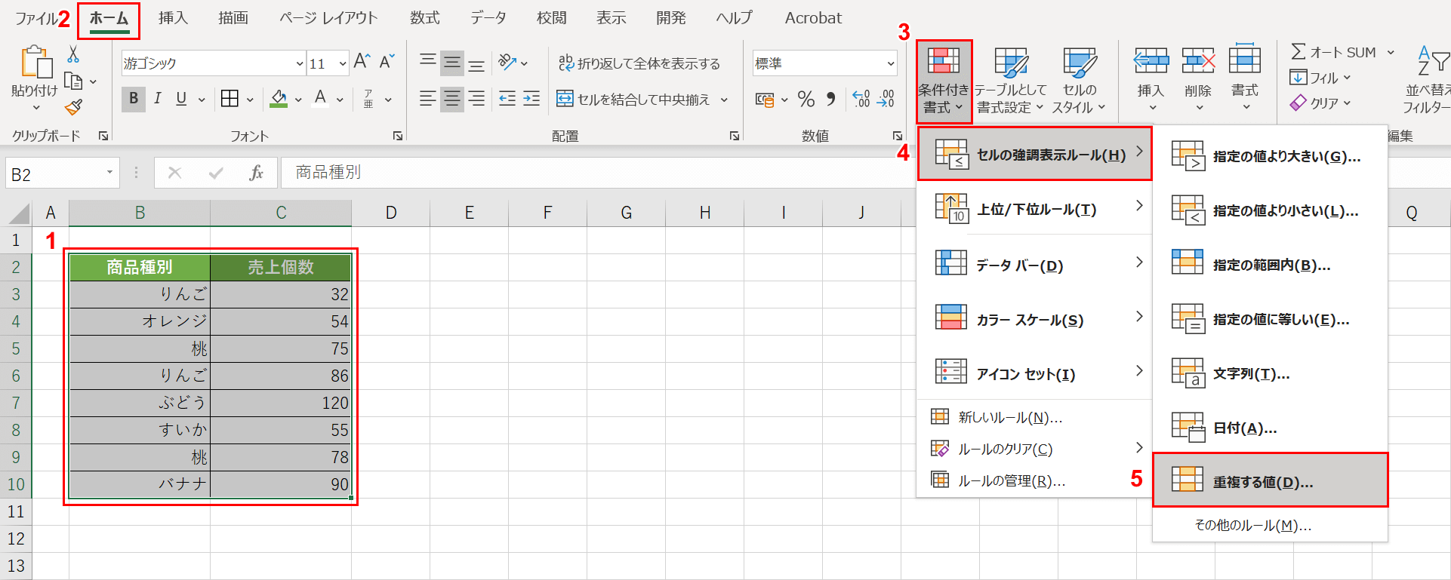The width and height of the screenshot is (1451, 580).
Task: Switch to the 挿入 ribbon tab
Action: 173,18
